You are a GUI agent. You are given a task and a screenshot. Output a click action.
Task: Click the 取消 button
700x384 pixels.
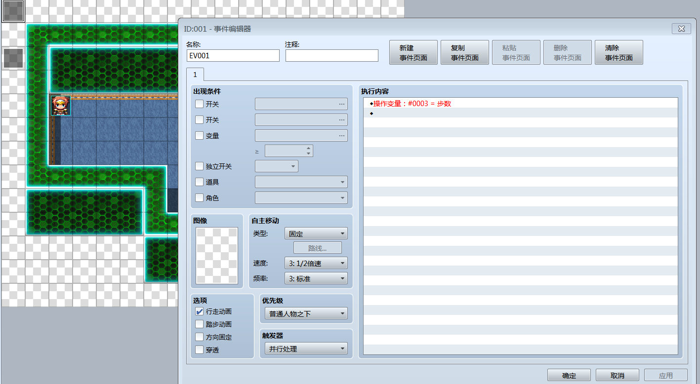618,376
